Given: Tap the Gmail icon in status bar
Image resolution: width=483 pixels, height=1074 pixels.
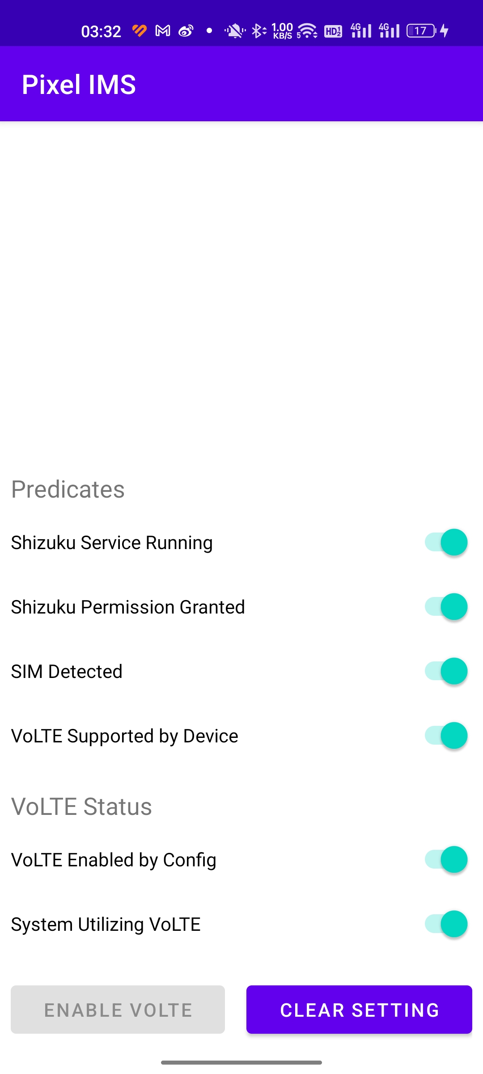Looking at the screenshot, I should tap(163, 31).
